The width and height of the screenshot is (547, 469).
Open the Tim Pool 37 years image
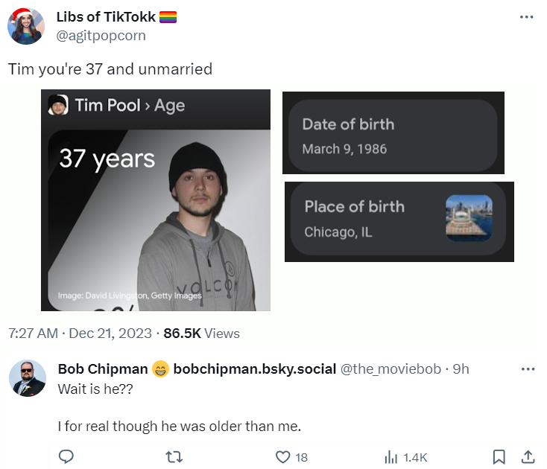(x=156, y=200)
